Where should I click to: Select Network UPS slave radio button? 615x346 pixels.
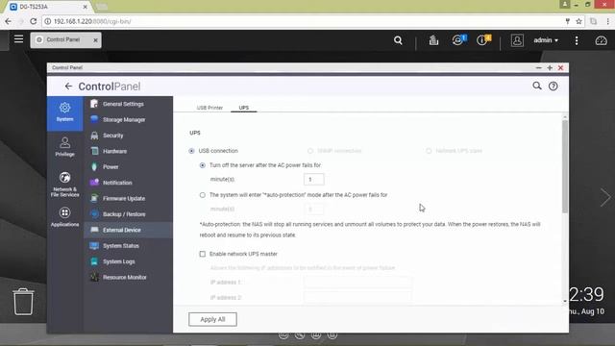click(429, 151)
